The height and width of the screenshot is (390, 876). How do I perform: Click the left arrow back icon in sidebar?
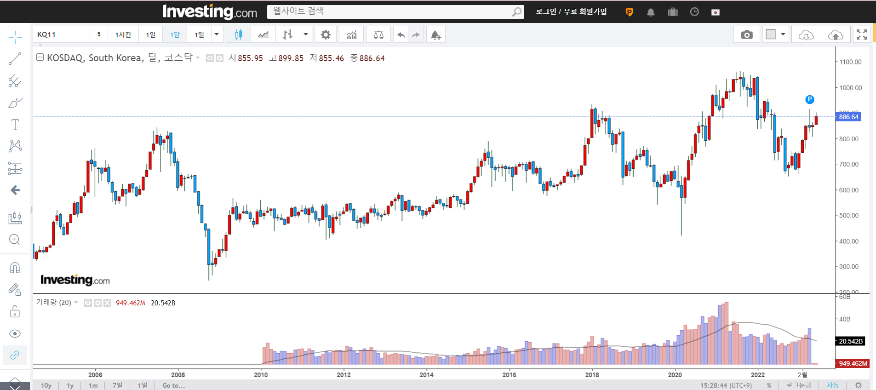click(15, 190)
